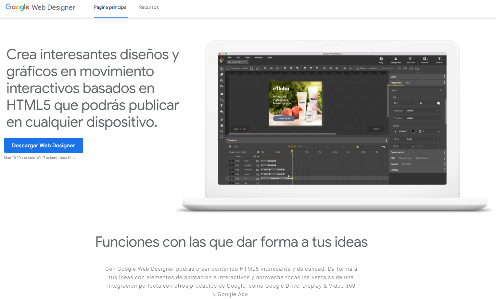Close the My Brand.html document tab
The image size is (496, 299).
pyautogui.click(x=245, y=62)
